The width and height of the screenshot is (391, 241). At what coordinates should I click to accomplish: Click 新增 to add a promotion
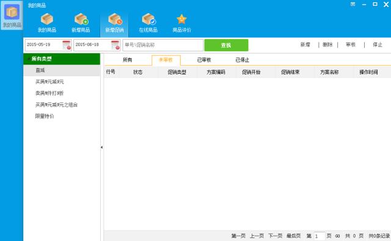point(305,45)
